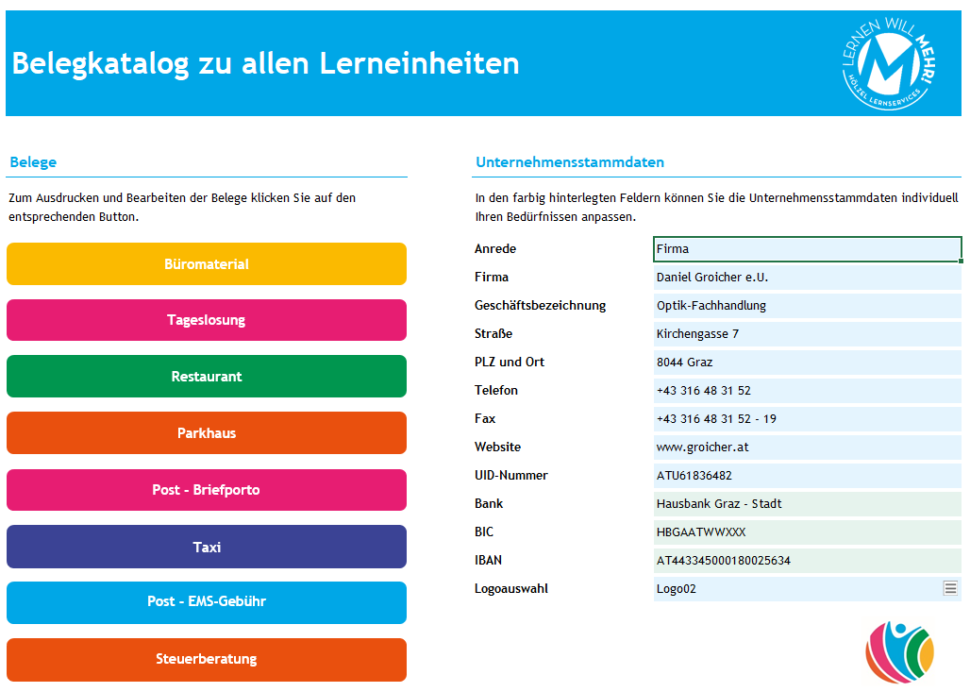This screenshot has height=692, width=970.
Task: Click the Firma row label
Action: point(492,278)
